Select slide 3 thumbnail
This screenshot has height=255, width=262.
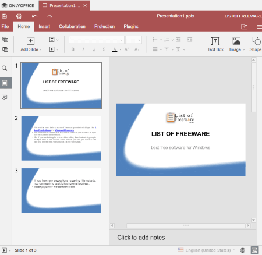tap(61, 190)
